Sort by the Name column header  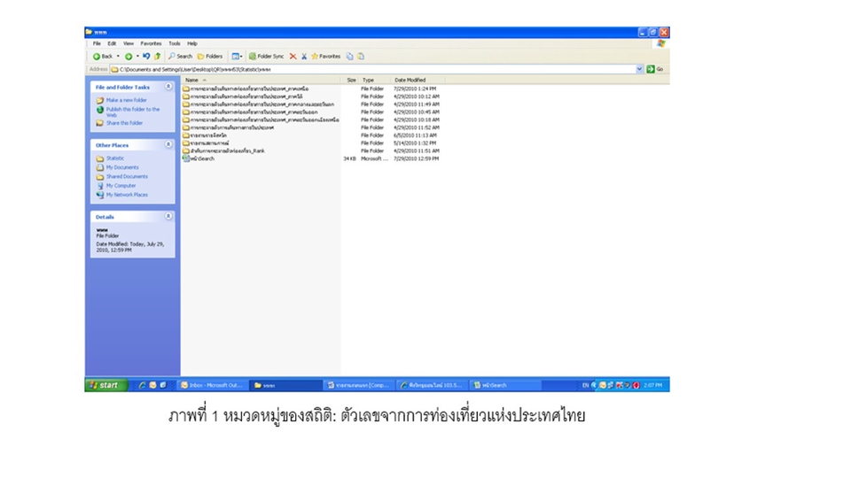[x=262, y=81]
